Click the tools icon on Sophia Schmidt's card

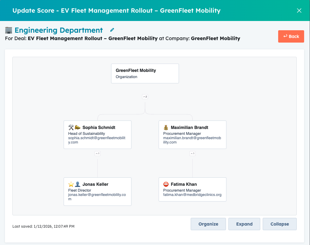click(70, 127)
